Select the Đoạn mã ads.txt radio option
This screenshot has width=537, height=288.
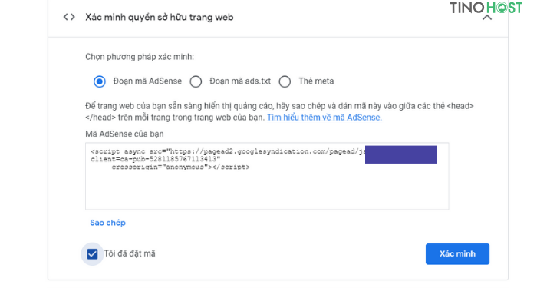(x=196, y=81)
